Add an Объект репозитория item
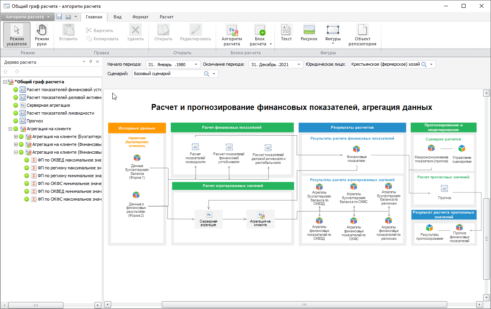 click(362, 34)
